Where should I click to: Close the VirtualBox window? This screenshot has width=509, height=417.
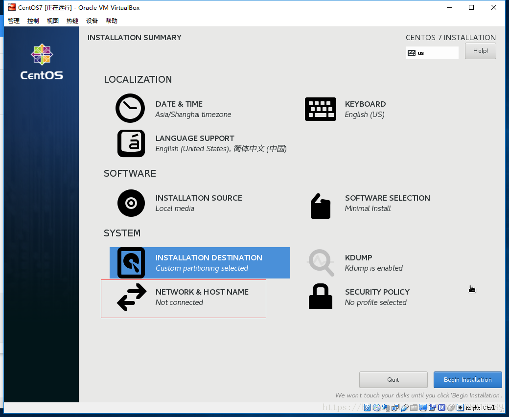(494, 7)
